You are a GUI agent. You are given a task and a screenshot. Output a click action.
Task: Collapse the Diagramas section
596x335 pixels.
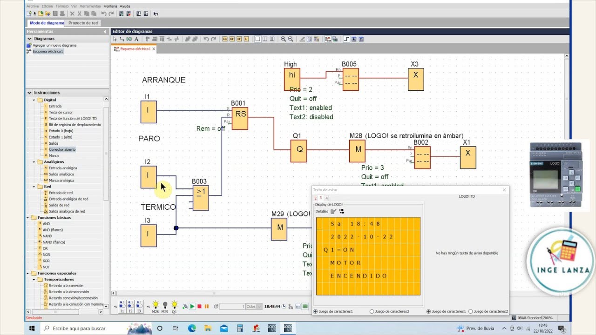30,39
